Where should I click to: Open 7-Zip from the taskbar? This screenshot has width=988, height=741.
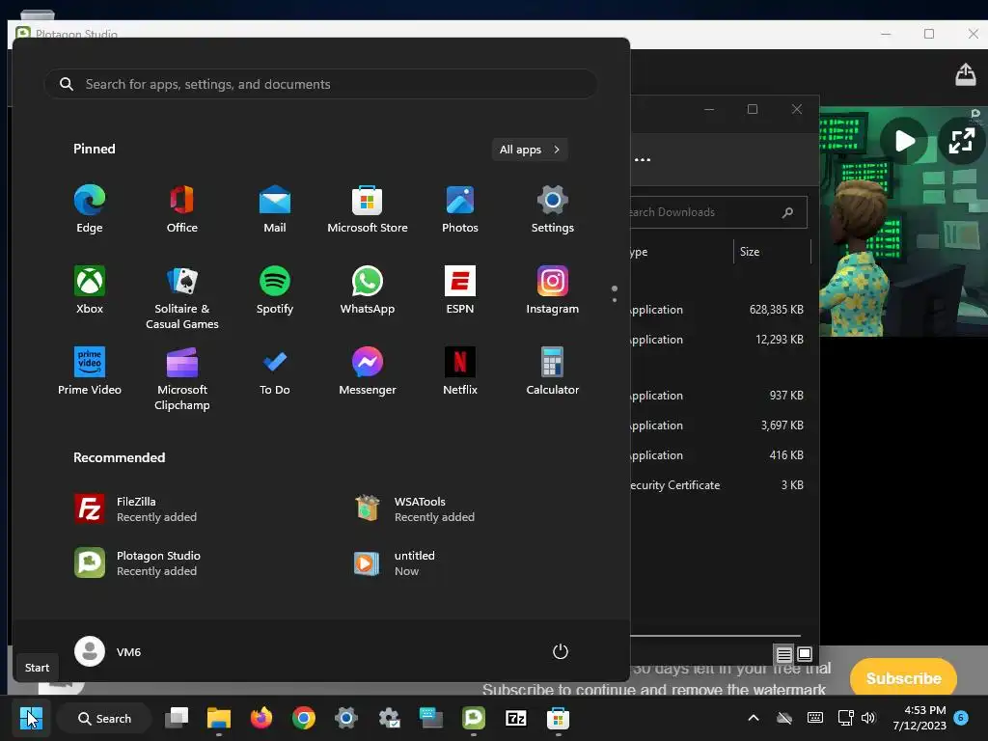(x=515, y=718)
